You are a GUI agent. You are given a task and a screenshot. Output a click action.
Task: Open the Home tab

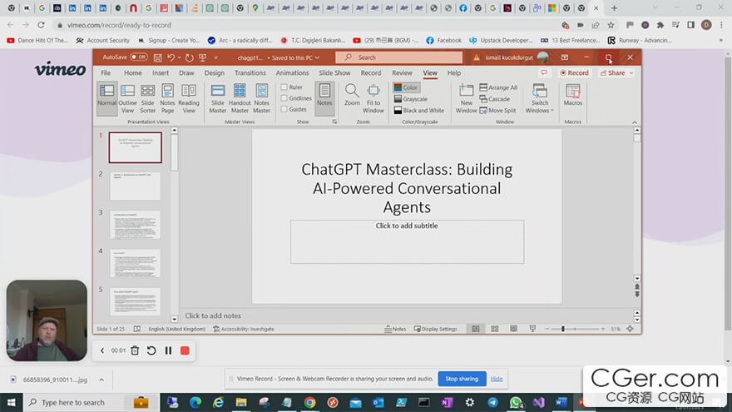133,73
